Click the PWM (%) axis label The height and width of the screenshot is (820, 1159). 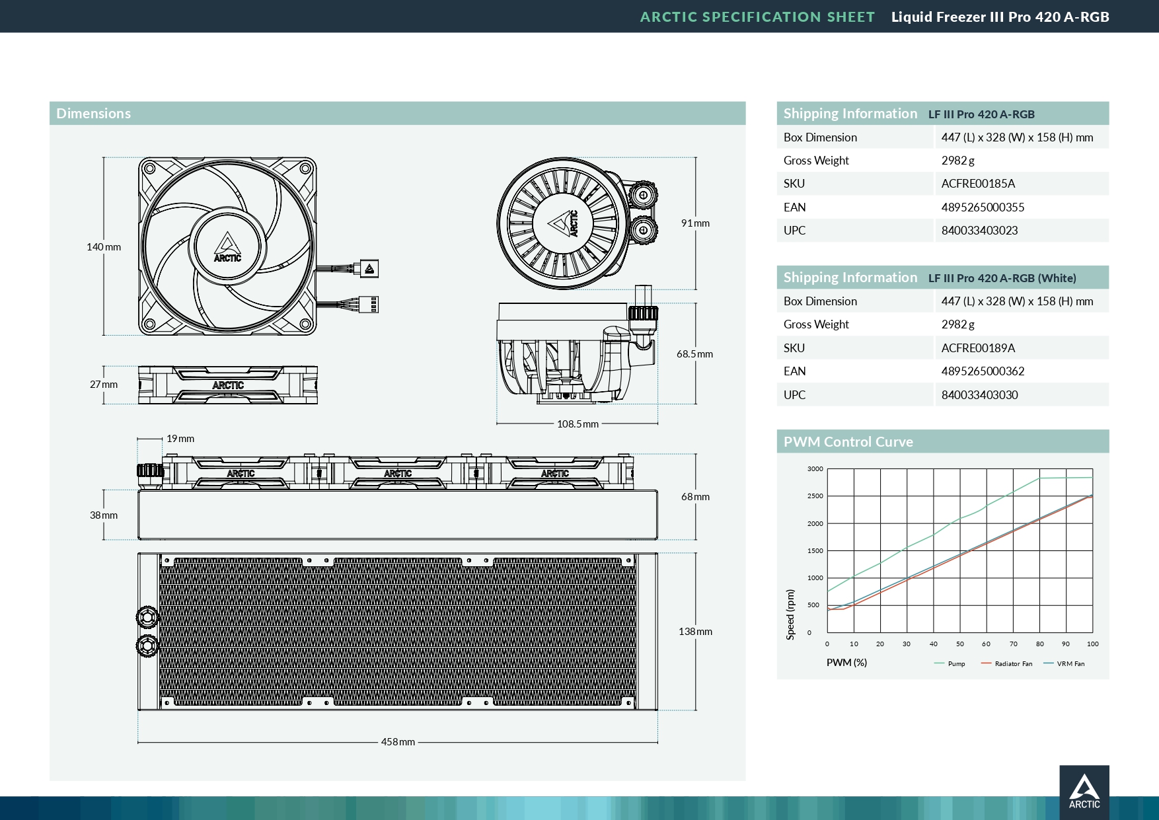tap(846, 663)
